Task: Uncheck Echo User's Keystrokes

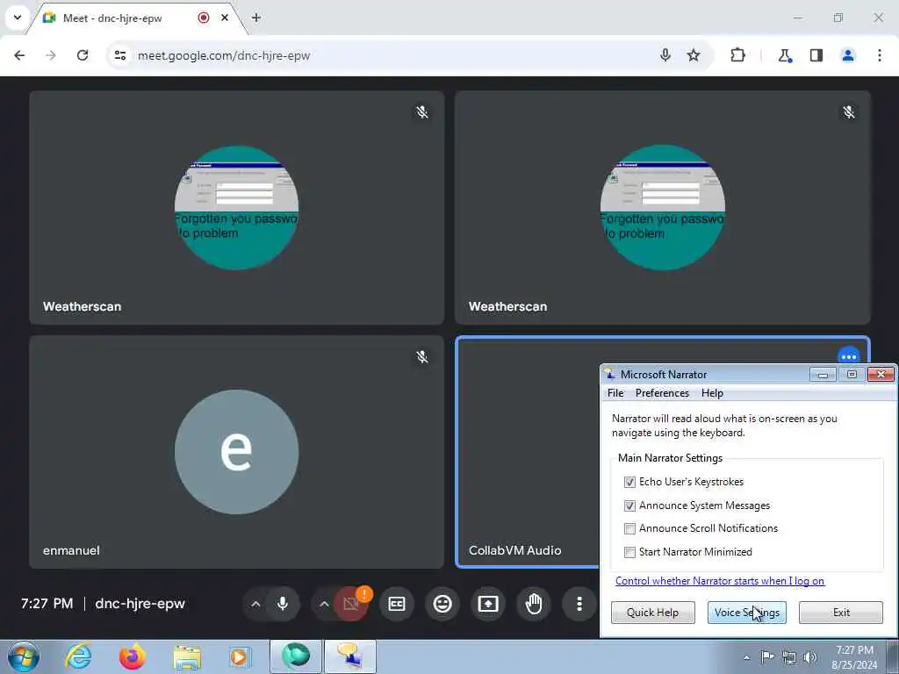Action: 629,482
